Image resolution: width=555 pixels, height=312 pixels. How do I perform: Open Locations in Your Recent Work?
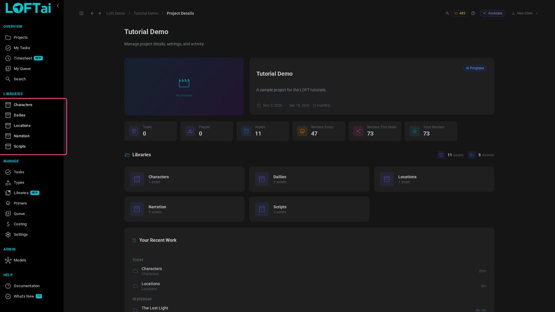[x=309, y=286]
